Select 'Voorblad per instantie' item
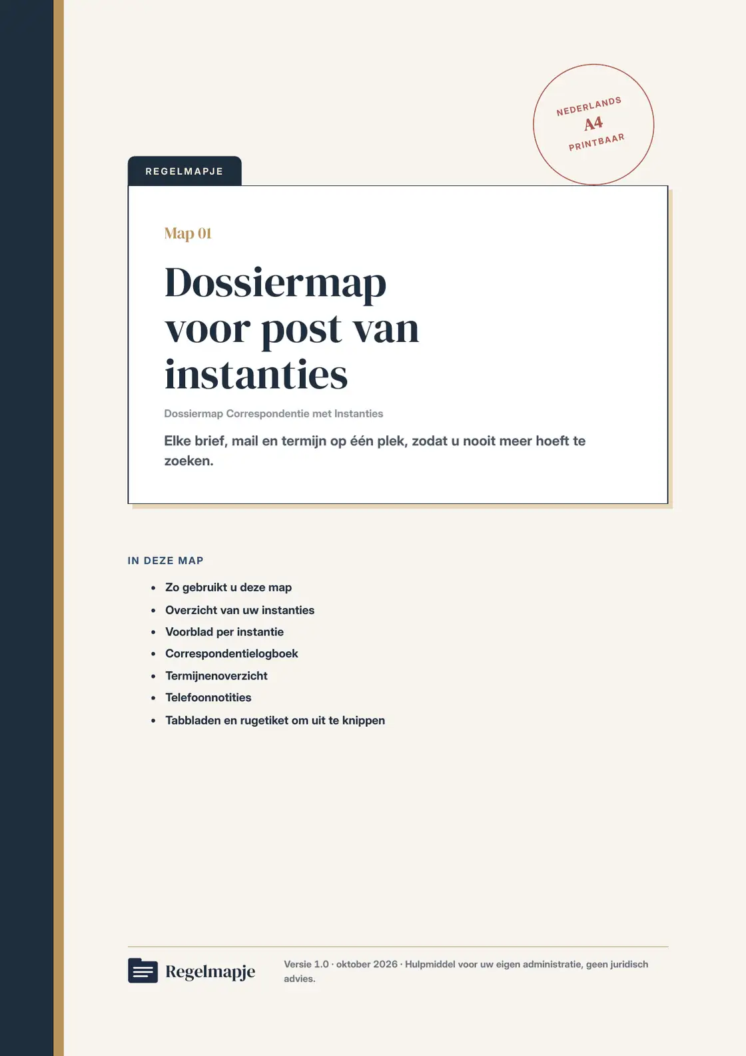746x1056 pixels. (224, 632)
